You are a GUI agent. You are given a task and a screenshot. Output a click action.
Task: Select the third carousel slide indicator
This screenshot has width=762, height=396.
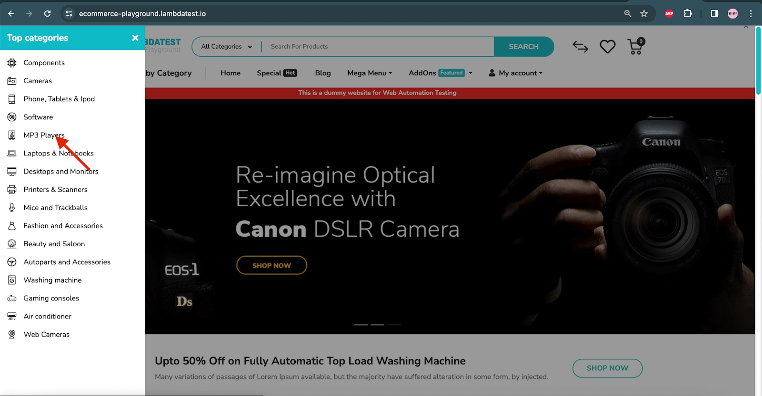tap(393, 325)
